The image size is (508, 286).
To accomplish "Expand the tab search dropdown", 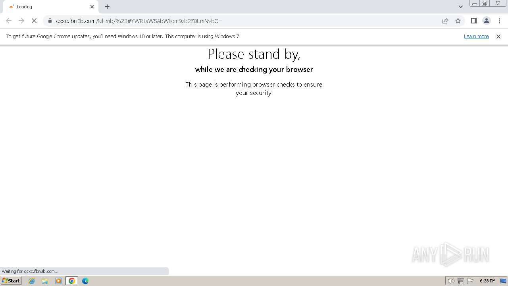I will click(460, 7).
